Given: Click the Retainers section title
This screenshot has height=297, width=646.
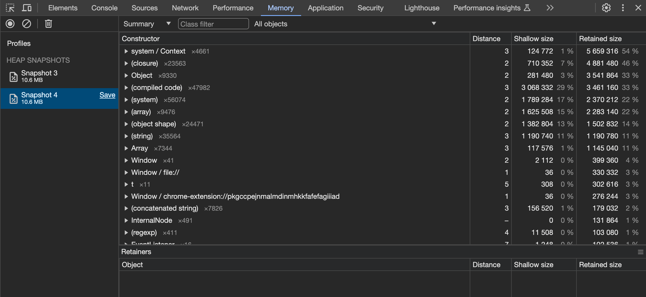Looking at the screenshot, I should (x=136, y=252).
